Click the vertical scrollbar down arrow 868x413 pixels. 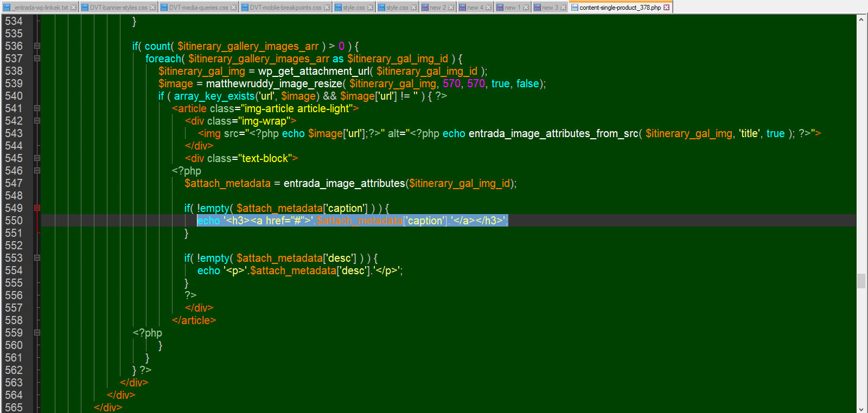(861, 408)
